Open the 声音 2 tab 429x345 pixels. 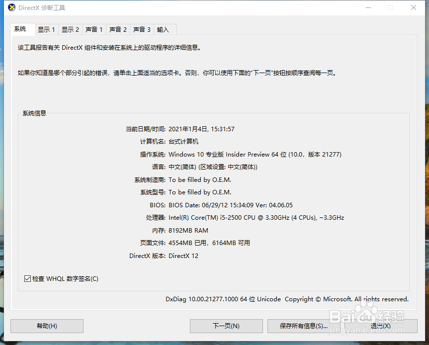pyautogui.click(x=117, y=29)
